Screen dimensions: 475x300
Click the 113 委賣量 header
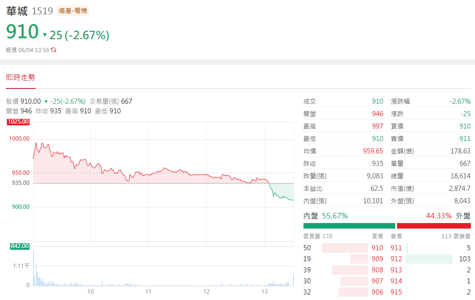point(456,236)
